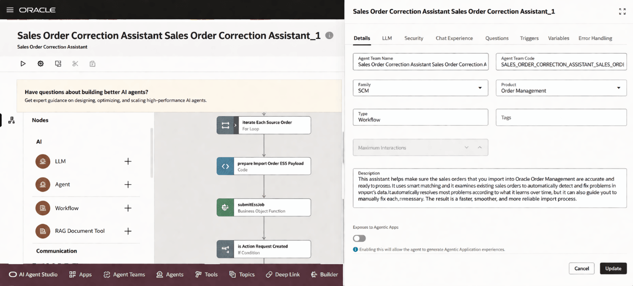The image size is (633, 286).
Task: Open Deep Link in bottom bar
Action: click(283, 274)
